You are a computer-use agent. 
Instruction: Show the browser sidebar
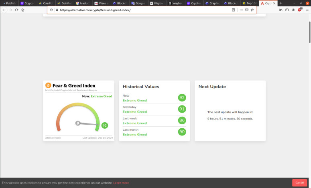click(287, 10)
